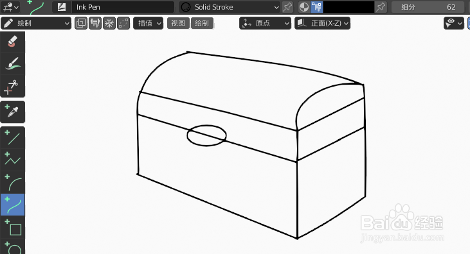Open the 插值 dropdown
Viewport: 470px width, 254px height.
[x=149, y=23]
